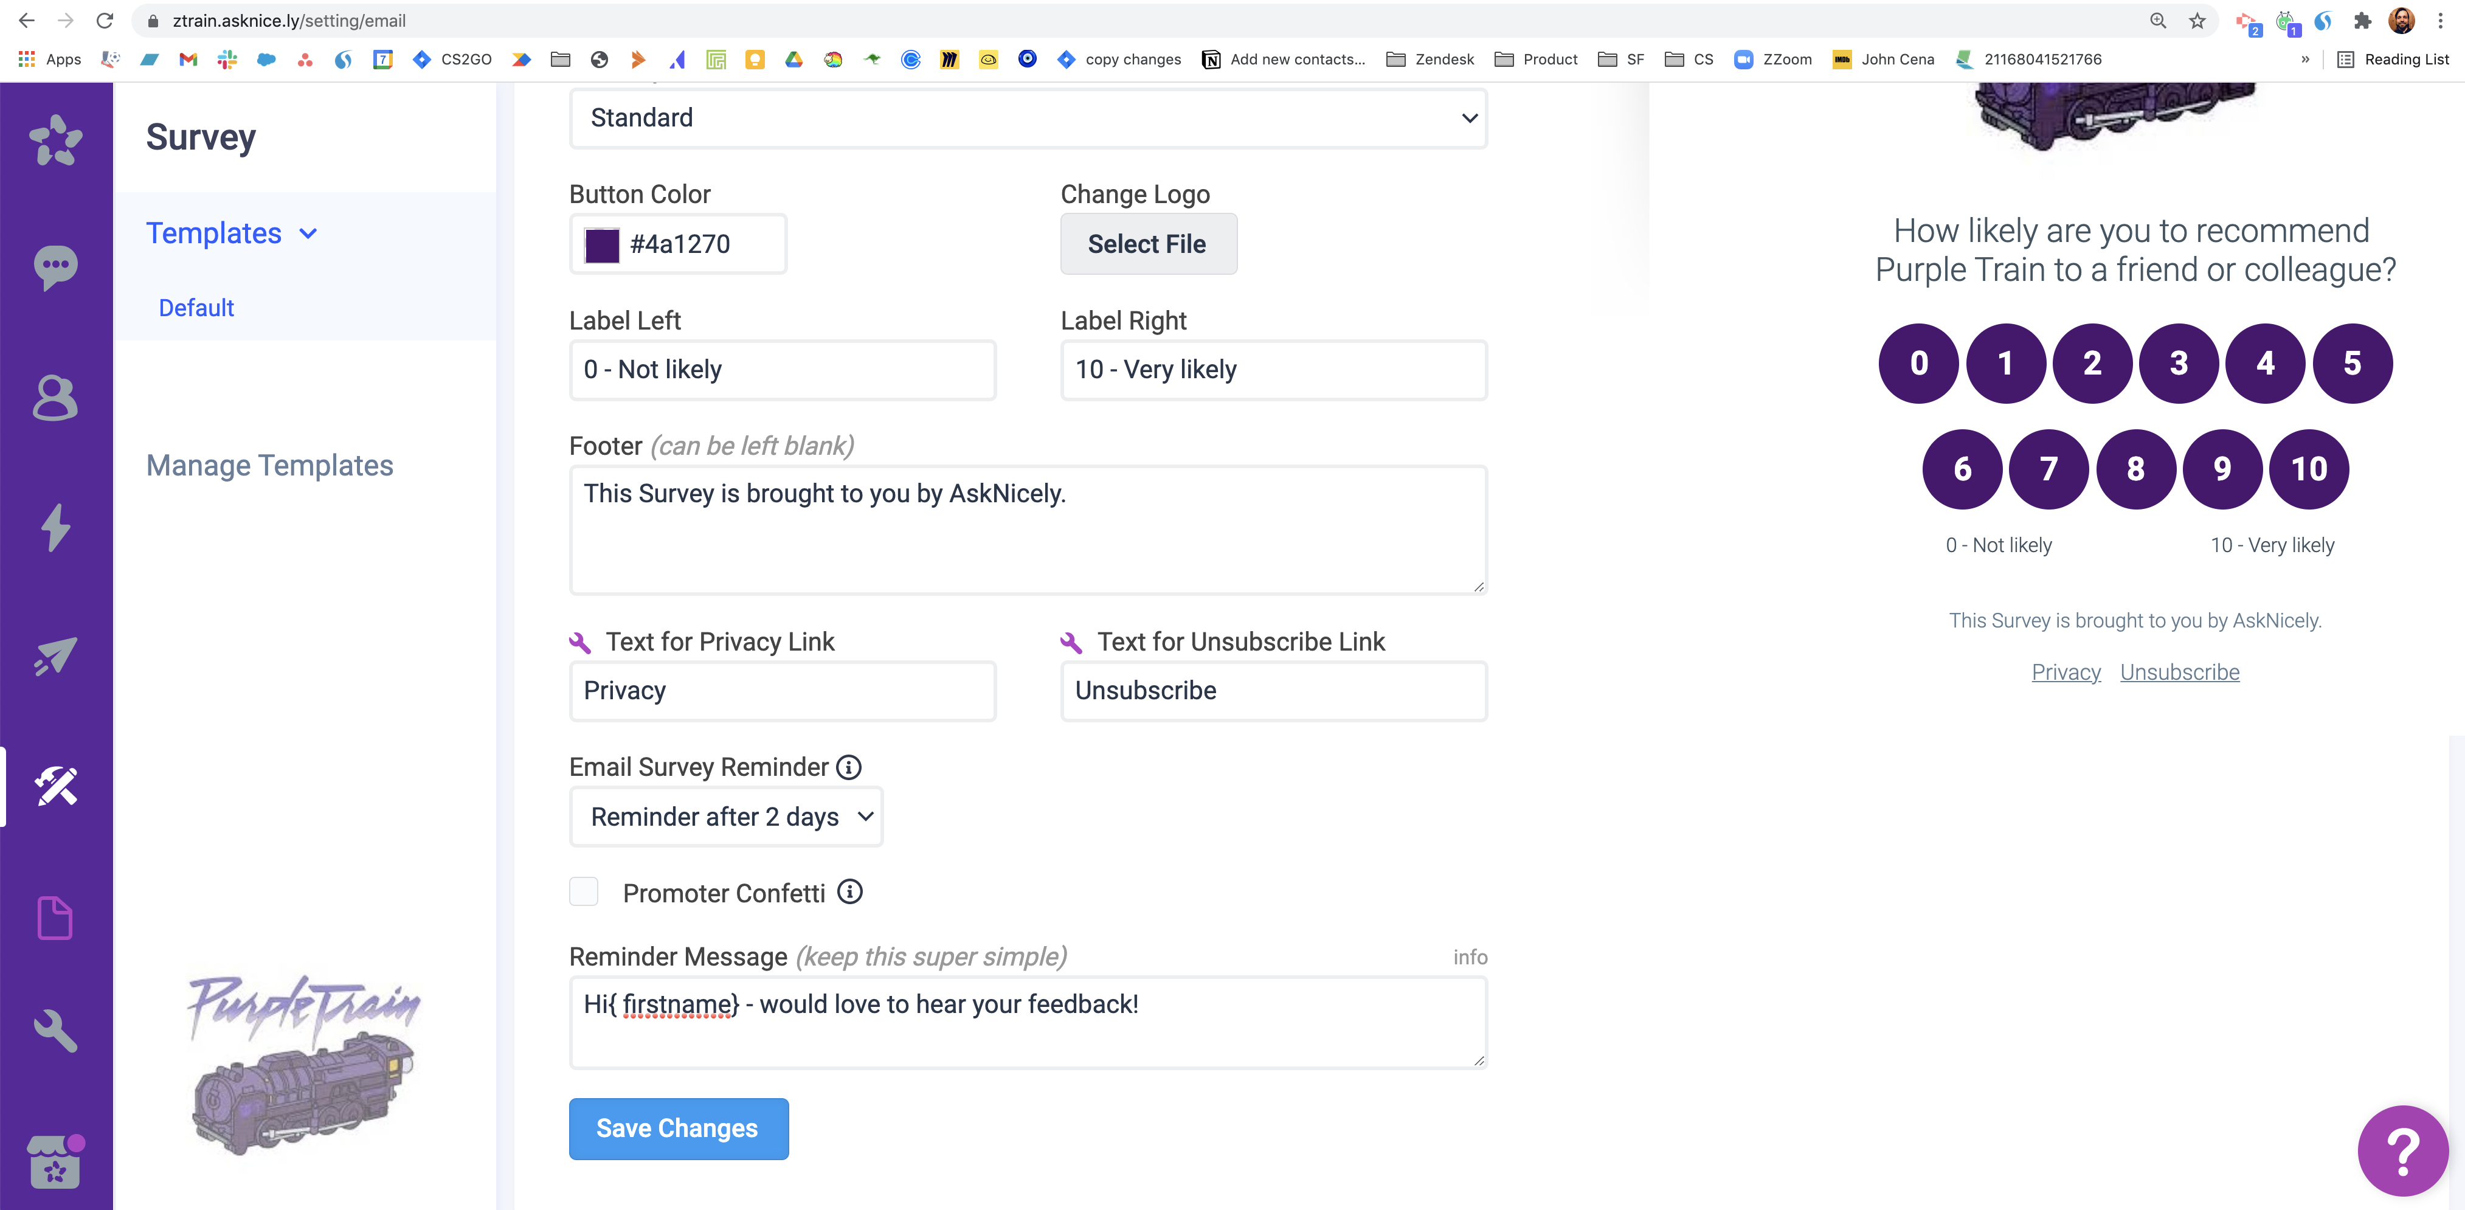This screenshot has height=1210, width=2465.
Task: Click the Select File logo button
Action: pyautogui.click(x=1147, y=244)
